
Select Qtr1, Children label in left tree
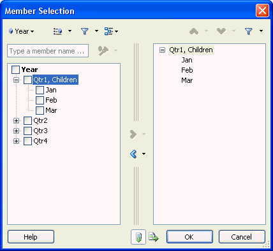coord(55,80)
